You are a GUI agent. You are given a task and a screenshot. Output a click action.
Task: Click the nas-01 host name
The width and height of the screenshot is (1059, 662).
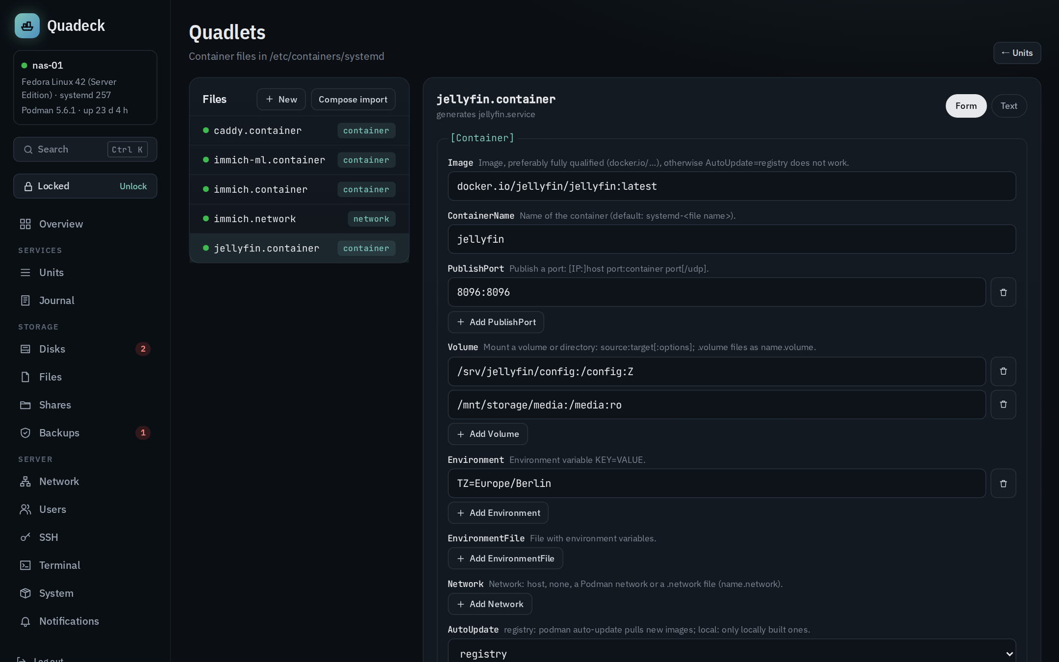pyautogui.click(x=48, y=66)
